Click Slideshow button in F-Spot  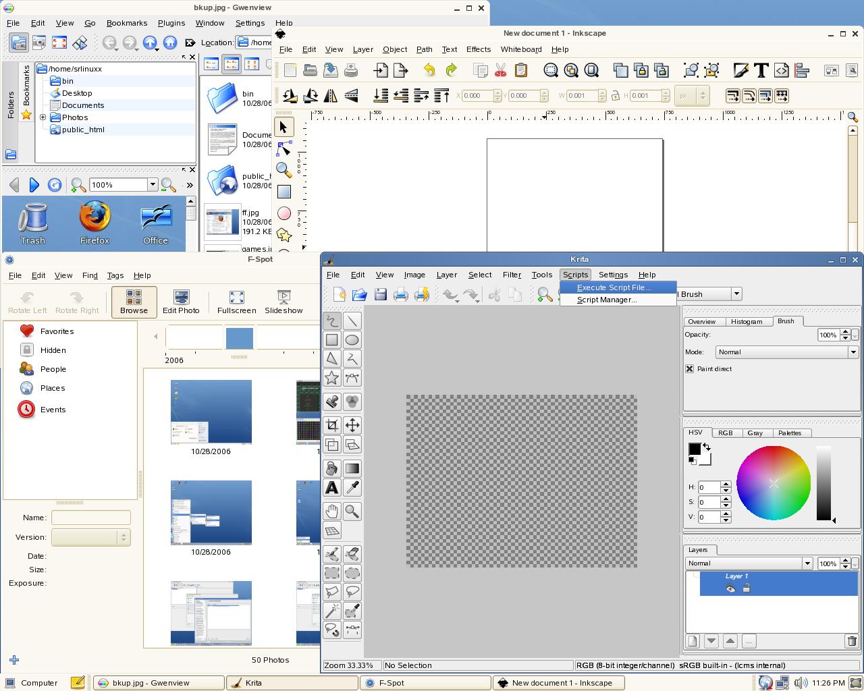click(x=283, y=302)
